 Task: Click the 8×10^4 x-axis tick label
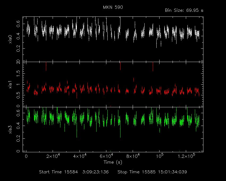133,156
